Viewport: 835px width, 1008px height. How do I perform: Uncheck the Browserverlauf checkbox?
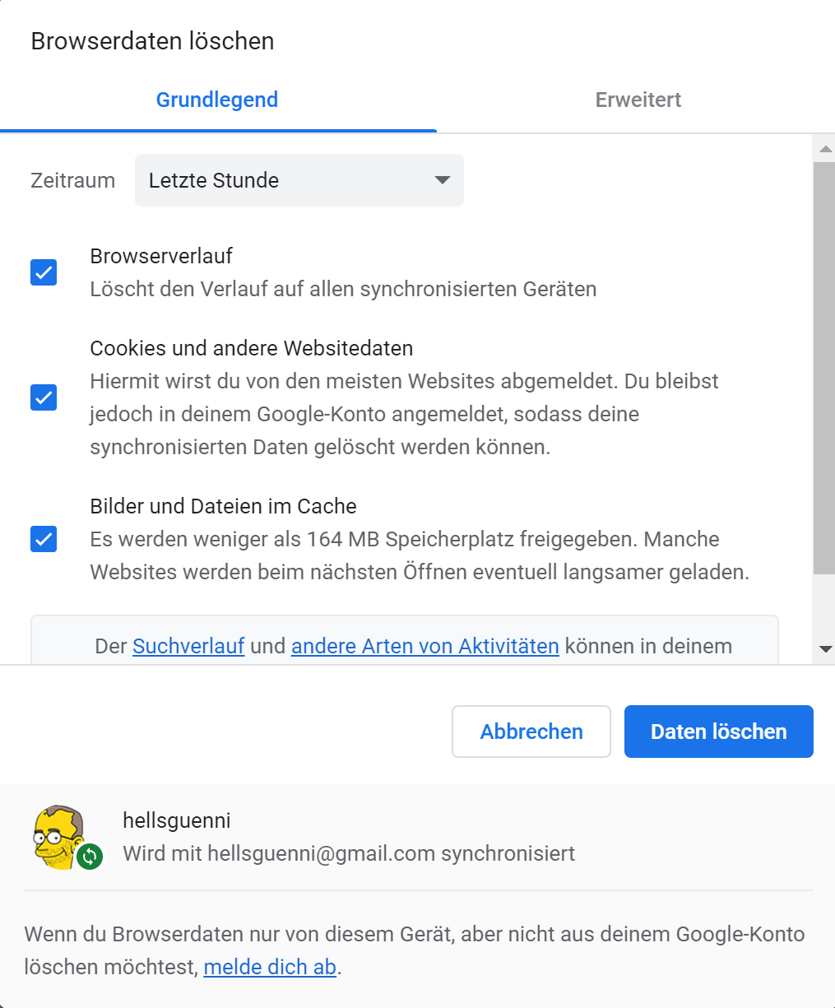[44, 272]
